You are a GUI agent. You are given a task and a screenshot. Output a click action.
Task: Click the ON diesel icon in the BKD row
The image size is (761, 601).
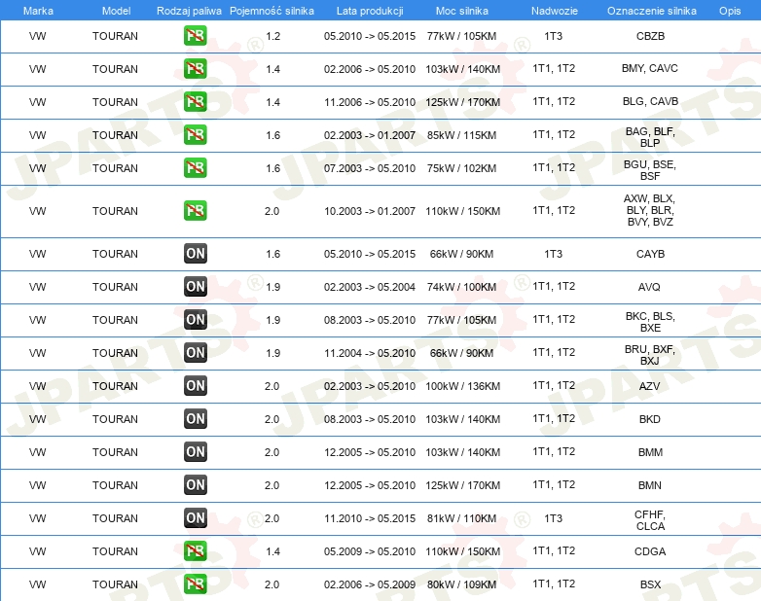point(195,418)
